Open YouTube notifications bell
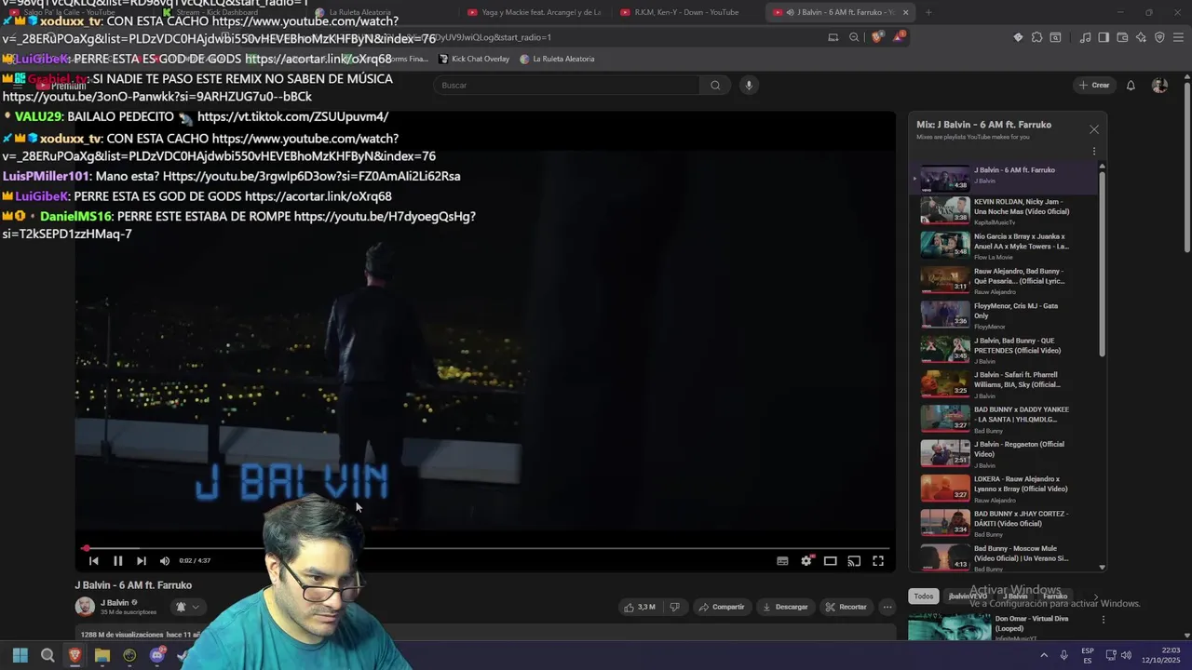This screenshot has width=1192, height=670. 1131,85
